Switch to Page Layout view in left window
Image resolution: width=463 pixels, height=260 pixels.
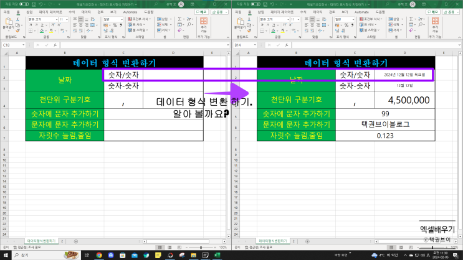(x=169, y=248)
